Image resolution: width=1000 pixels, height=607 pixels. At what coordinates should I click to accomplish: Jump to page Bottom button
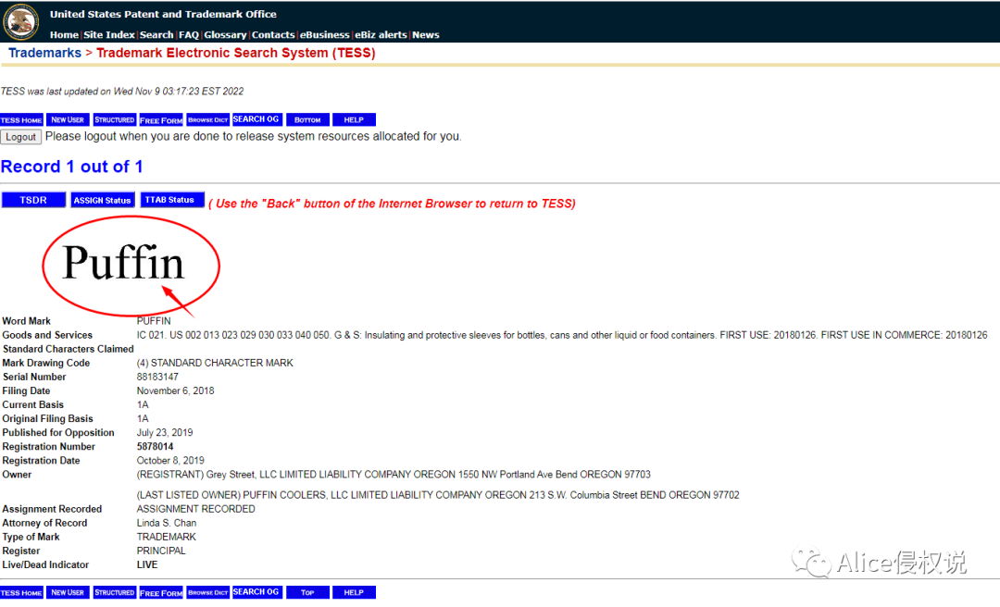pos(307,120)
